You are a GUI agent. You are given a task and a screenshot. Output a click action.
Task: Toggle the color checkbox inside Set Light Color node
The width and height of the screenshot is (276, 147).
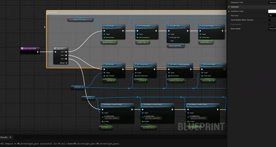(x=175, y=41)
